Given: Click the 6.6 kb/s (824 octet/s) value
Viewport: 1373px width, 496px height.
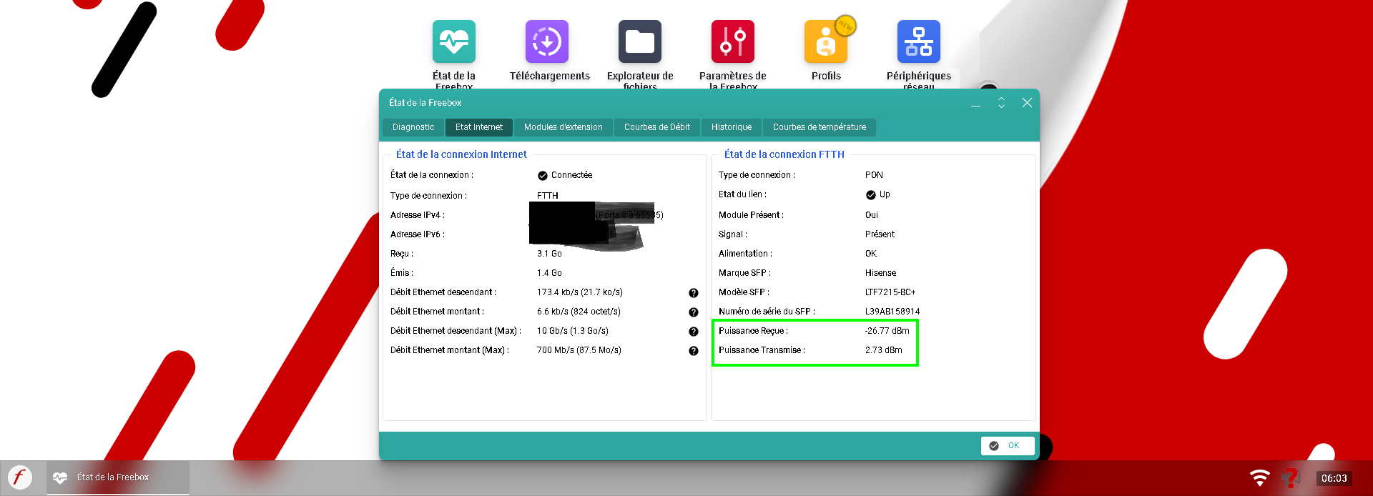Looking at the screenshot, I should pos(579,312).
